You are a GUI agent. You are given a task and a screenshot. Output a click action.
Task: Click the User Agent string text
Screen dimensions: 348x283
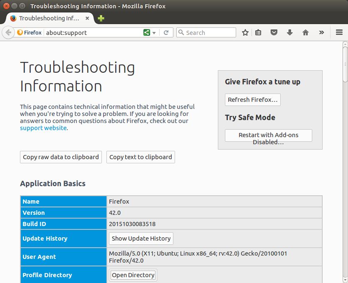click(x=198, y=257)
